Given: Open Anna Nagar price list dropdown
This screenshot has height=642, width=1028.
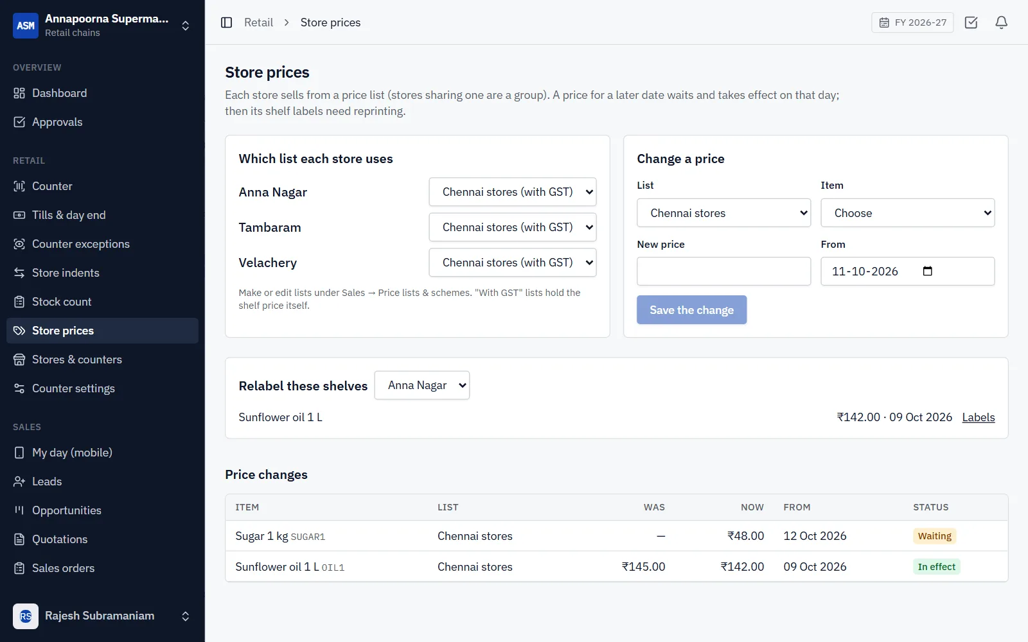Looking at the screenshot, I should tap(513, 192).
